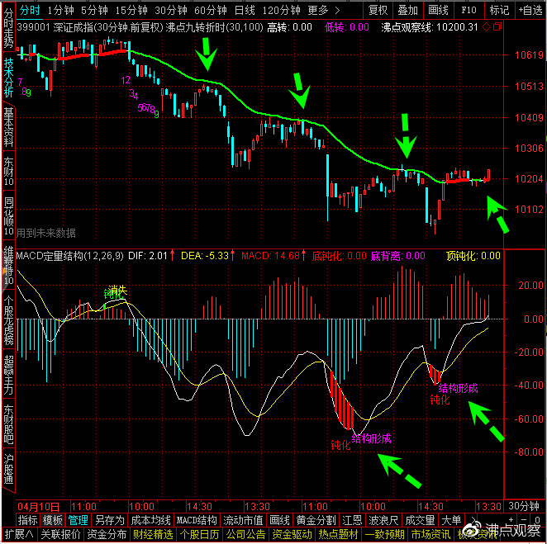
Task: Open the 公司公告 tab
Action: 245,534
